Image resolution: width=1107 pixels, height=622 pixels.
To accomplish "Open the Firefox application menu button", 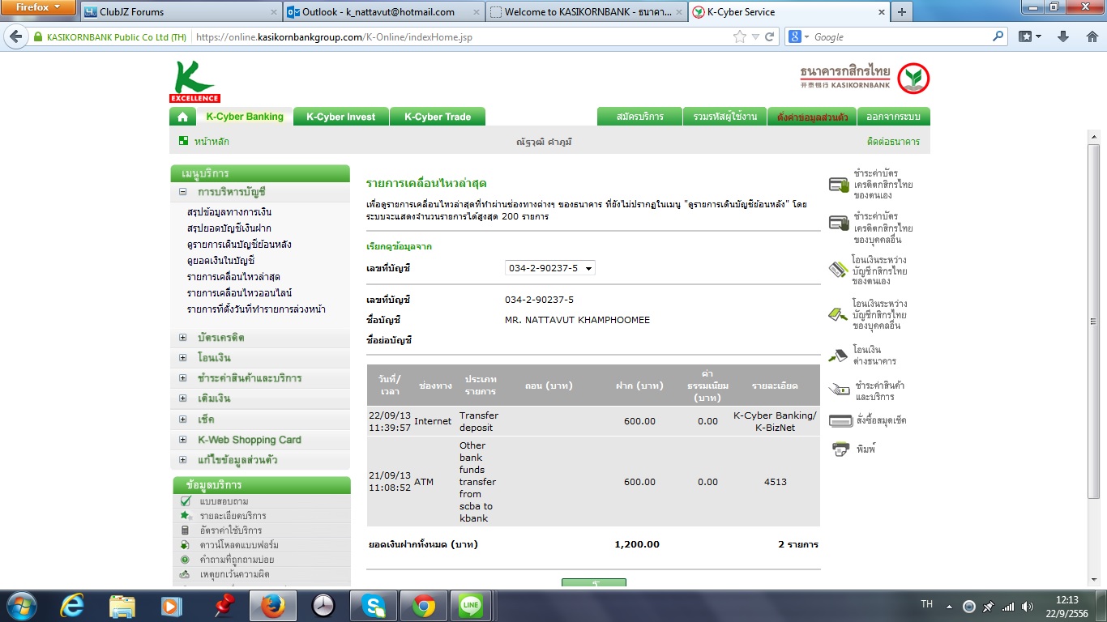I will [x=39, y=7].
